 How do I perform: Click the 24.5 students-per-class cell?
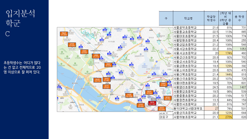point(211,87)
